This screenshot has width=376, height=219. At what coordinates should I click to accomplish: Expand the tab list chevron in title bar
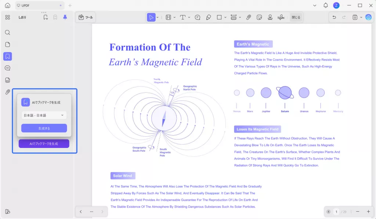(x=315, y=5)
